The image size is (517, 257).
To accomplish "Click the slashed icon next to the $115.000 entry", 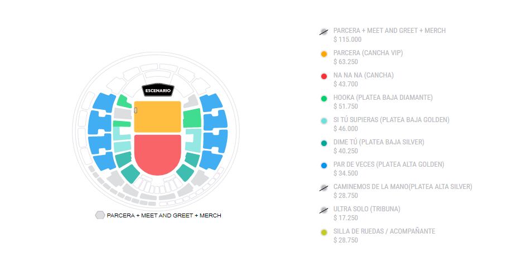I will tap(323, 32).
